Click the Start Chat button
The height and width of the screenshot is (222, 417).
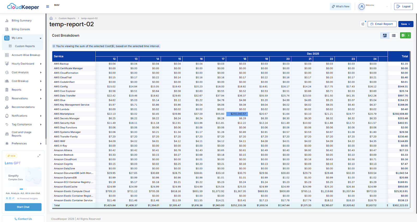[x=23, y=207]
